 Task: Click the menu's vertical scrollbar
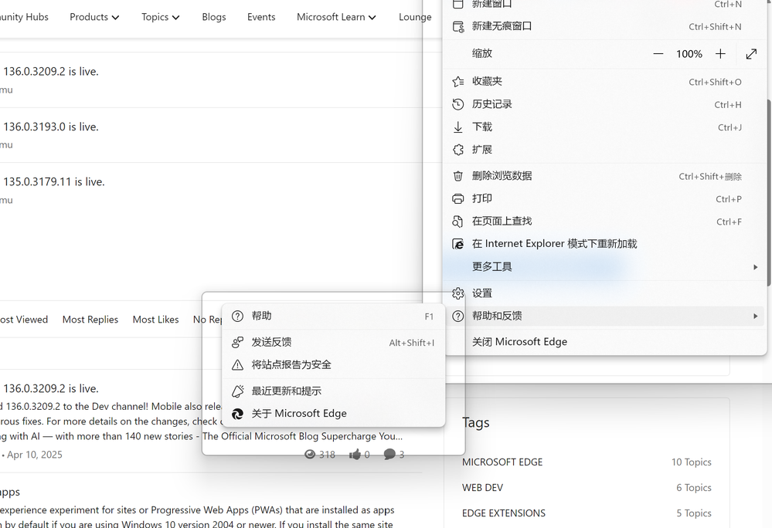coord(769,191)
